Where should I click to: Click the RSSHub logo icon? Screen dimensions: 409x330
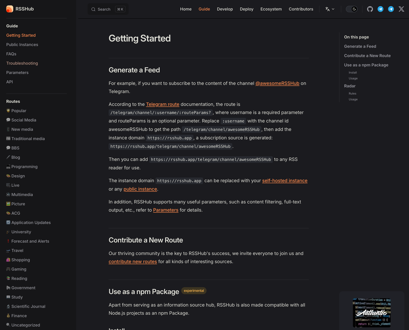pos(10,9)
